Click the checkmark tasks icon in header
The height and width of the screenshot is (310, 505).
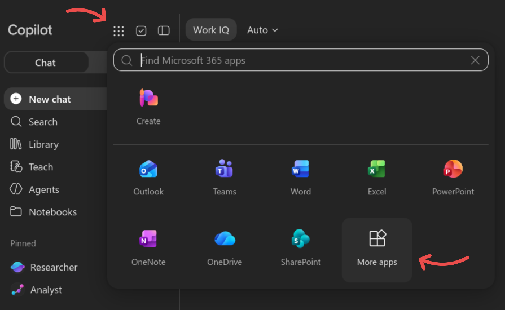[x=141, y=30]
